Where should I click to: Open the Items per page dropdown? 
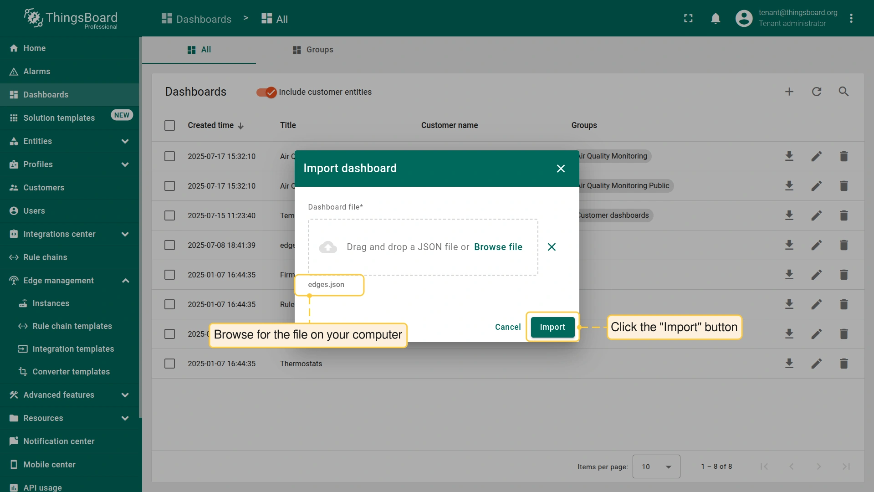656,466
